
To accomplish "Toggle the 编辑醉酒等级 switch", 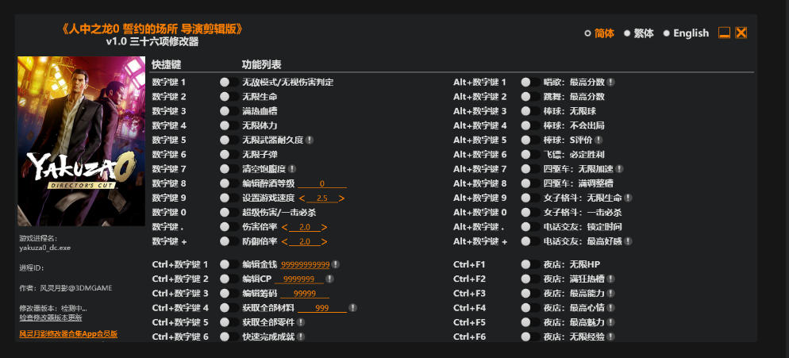I will pos(229,183).
